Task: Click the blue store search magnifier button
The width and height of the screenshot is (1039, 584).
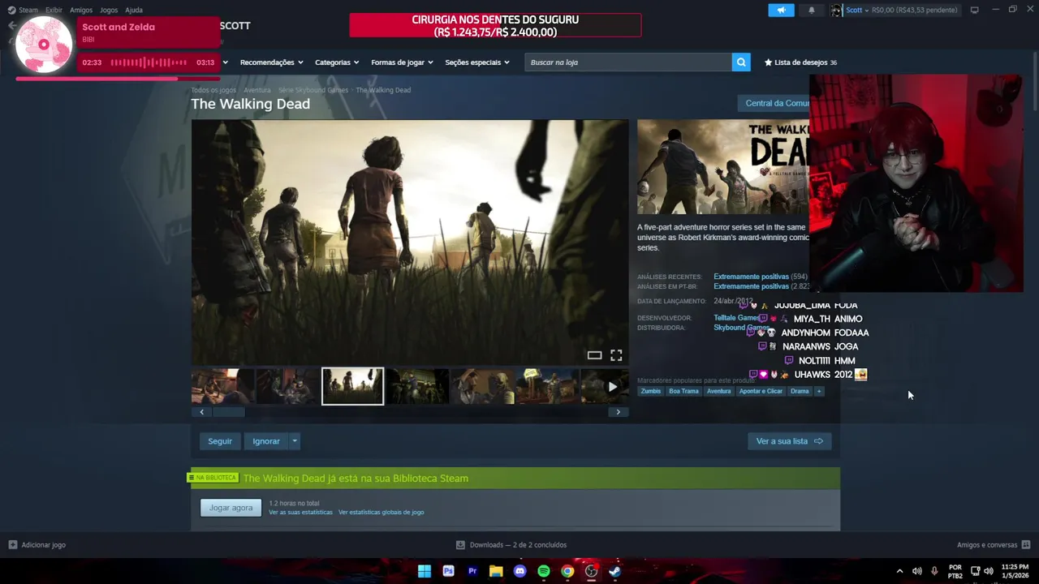Action: click(740, 62)
